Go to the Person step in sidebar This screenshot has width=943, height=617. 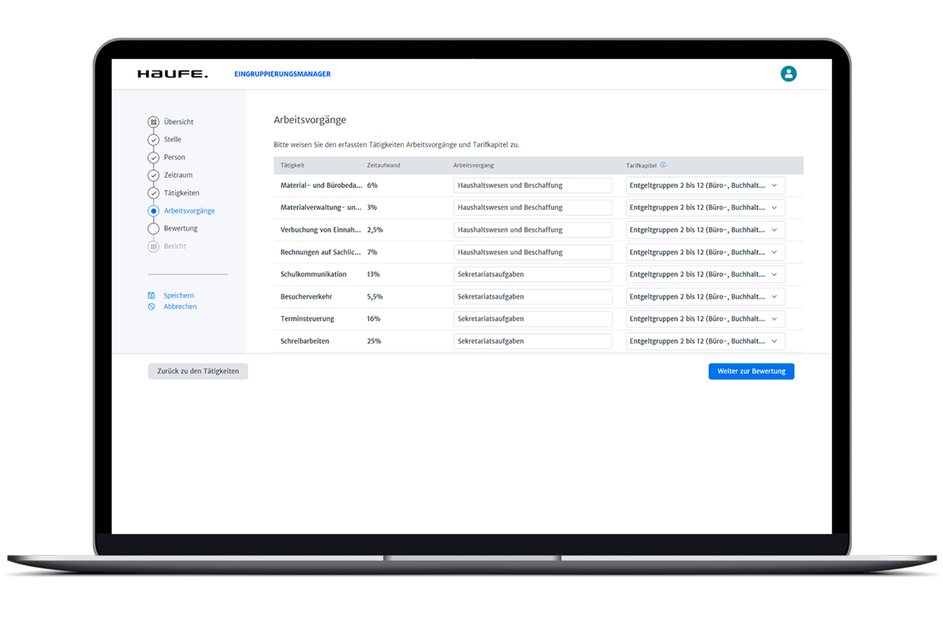click(175, 157)
